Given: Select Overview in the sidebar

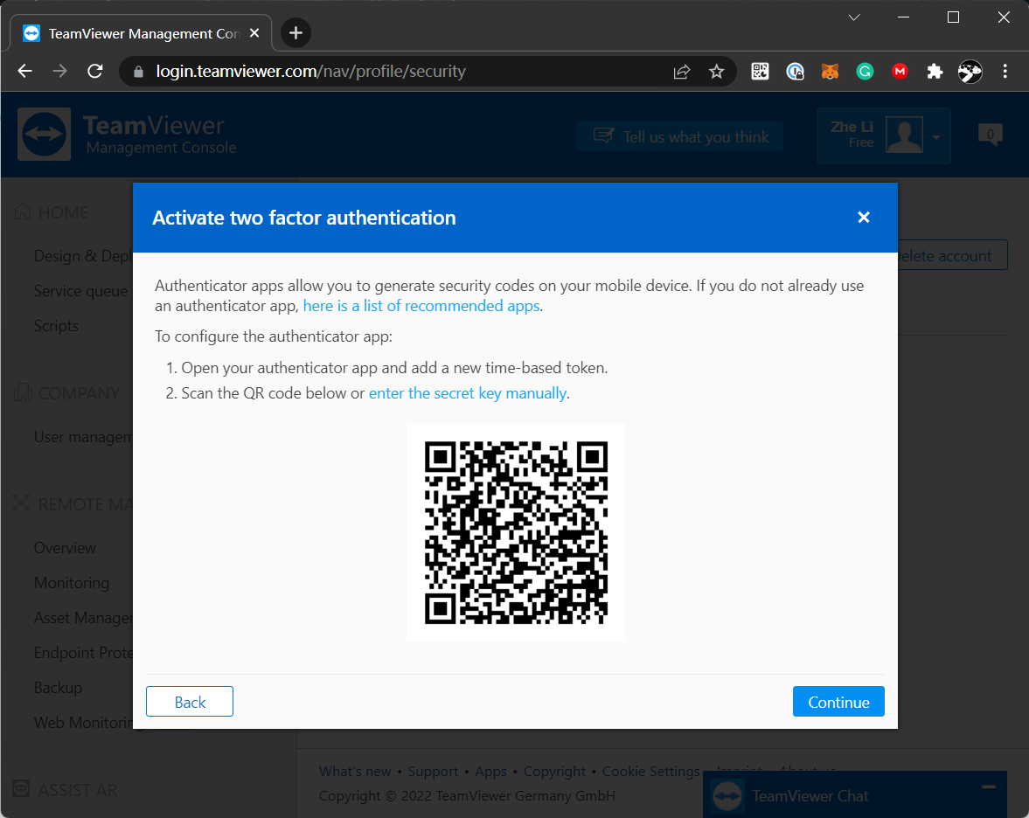Looking at the screenshot, I should click(65, 547).
